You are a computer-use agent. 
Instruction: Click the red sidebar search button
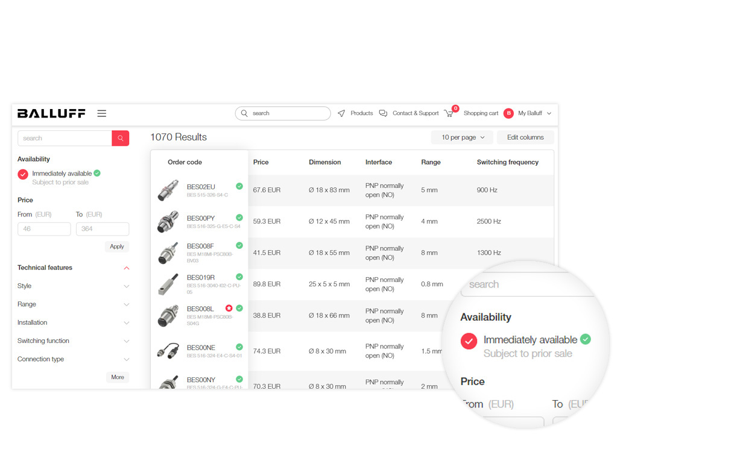pyautogui.click(x=121, y=138)
